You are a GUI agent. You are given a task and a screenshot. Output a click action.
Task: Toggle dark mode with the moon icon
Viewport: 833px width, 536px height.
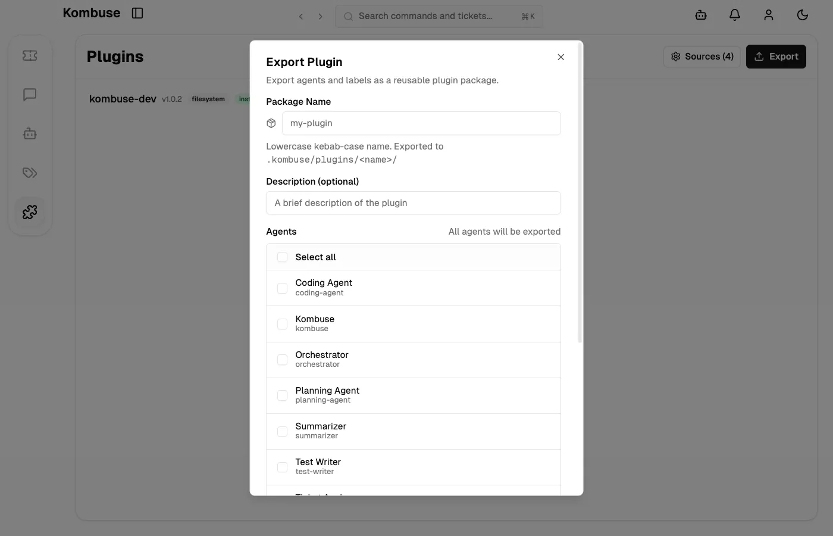[802, 15]
